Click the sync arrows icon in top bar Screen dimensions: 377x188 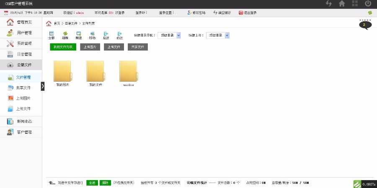click(329, 4)
